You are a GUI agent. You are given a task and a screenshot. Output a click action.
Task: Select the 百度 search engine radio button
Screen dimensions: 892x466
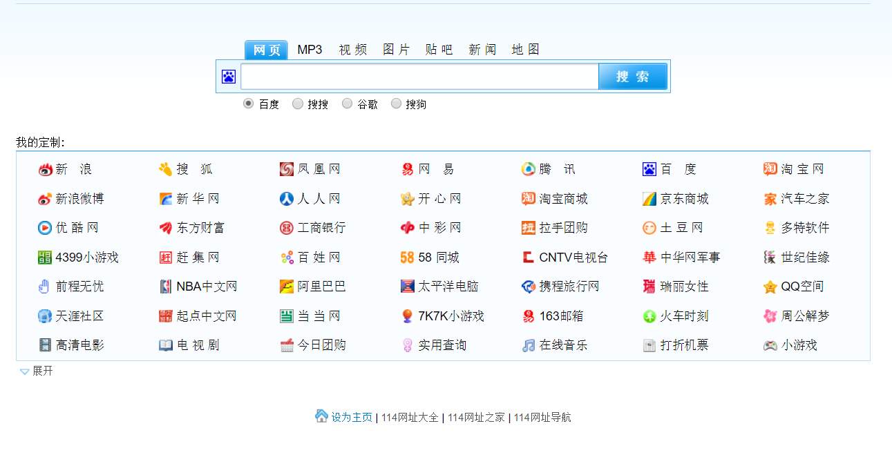(x=249, y=104)
